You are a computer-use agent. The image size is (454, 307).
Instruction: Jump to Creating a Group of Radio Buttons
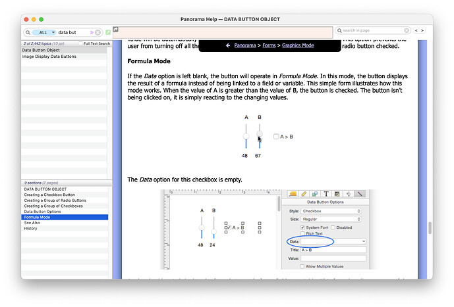65,201
